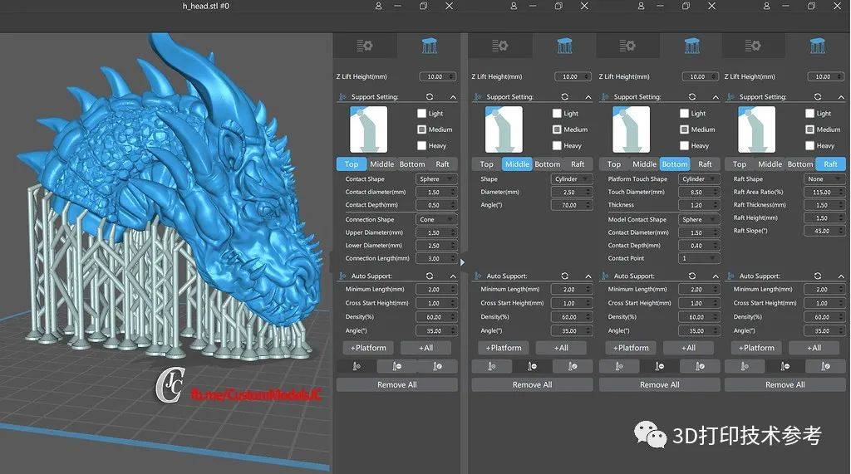Image resolution: width=851 pixels, height=474 pixels.
Task: Enable the Light checkbox in the Top-tab panel
Action: tap(421, 114)
